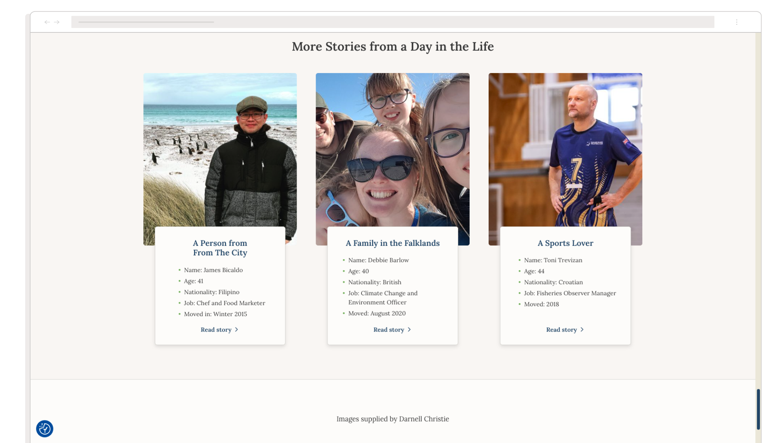Go back with the browser back arrow

click(x=47, y=22)
